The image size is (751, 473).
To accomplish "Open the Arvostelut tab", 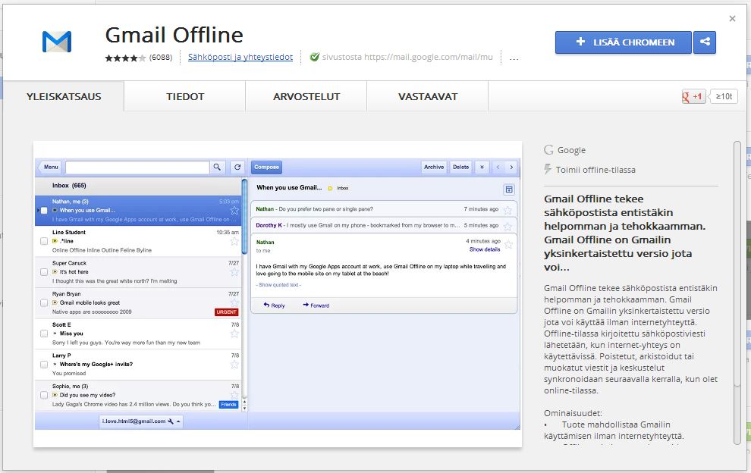I will 306,97.
